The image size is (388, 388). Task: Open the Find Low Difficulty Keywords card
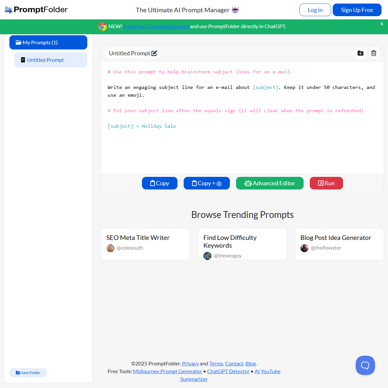point(242,244)
